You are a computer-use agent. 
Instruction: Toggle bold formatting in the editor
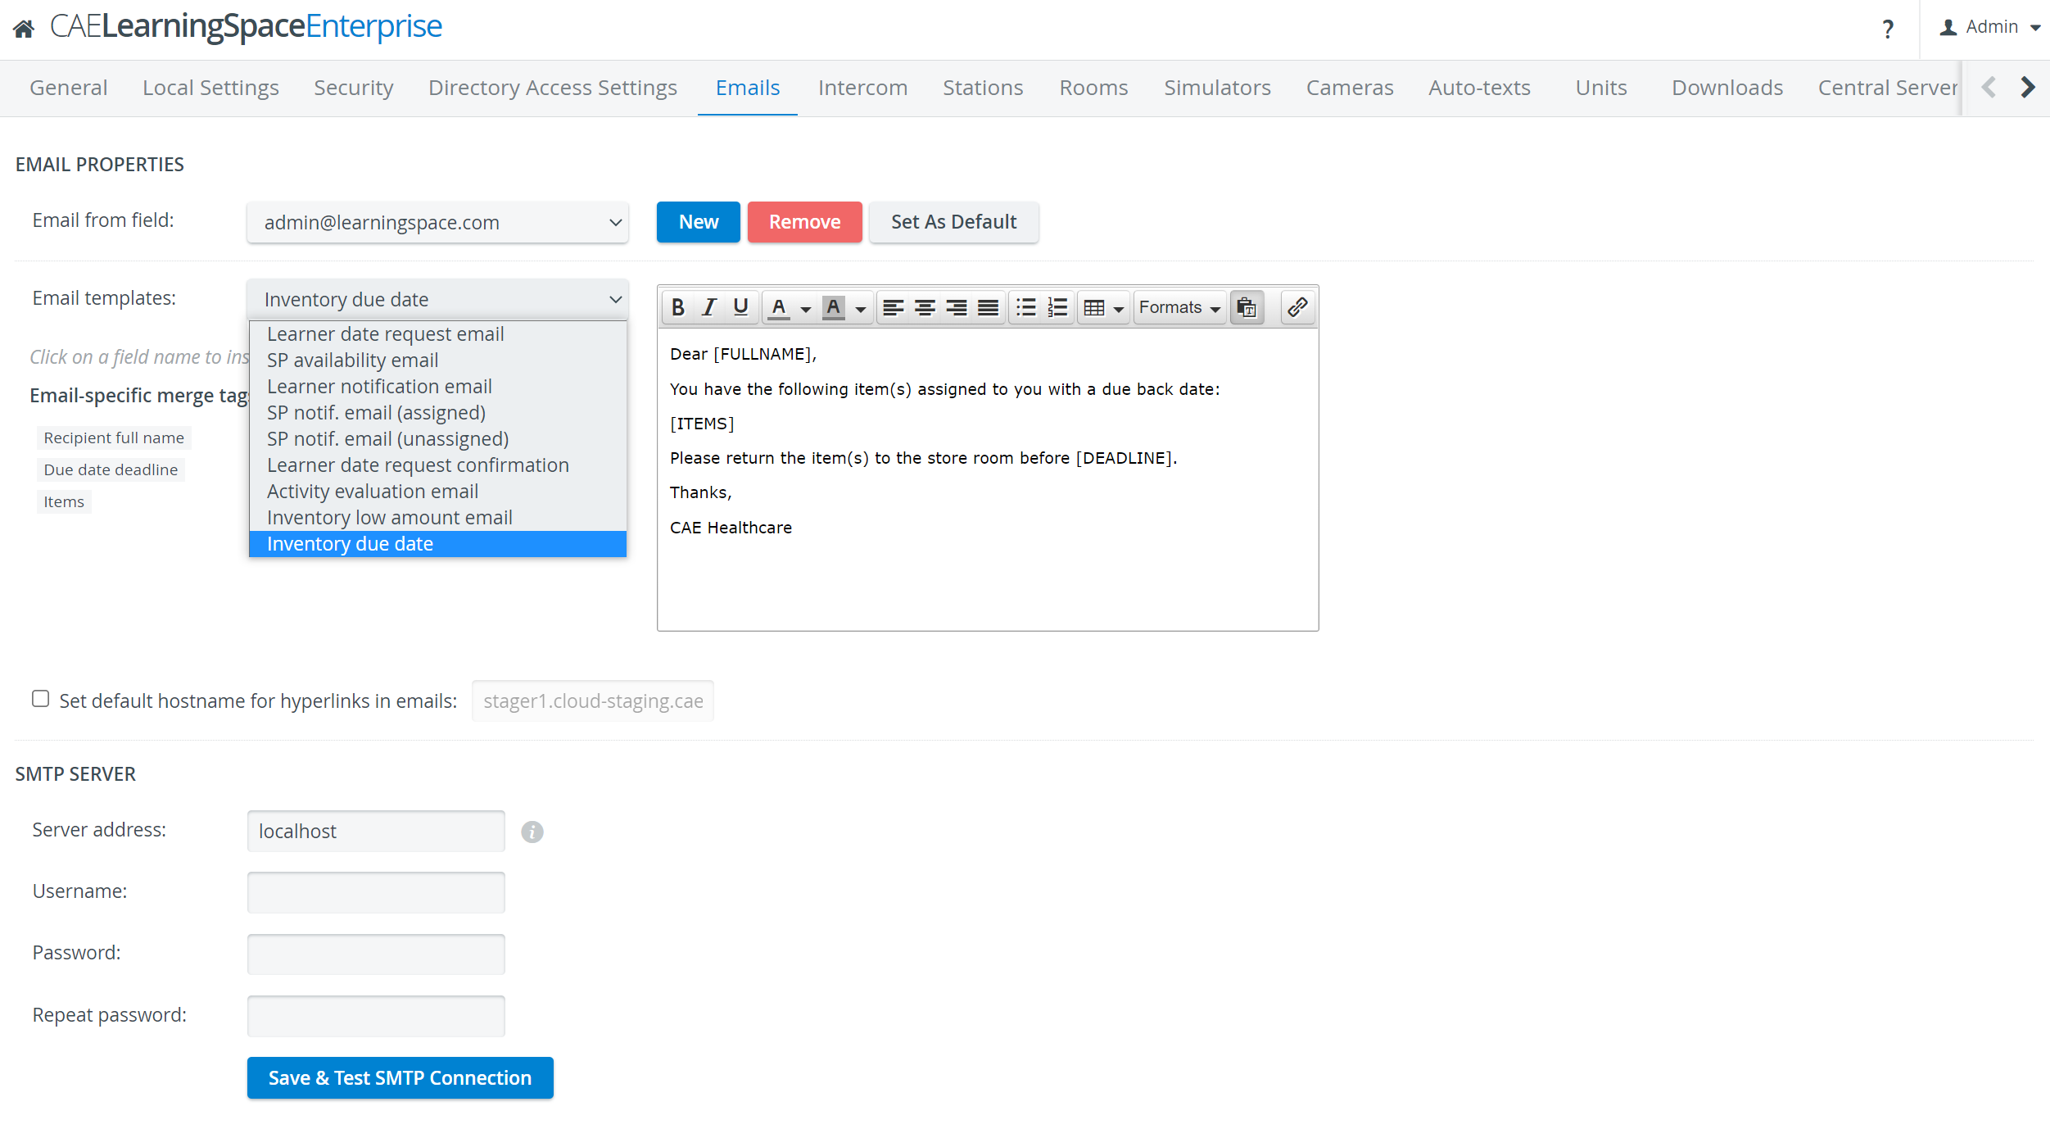coord(678,307)
